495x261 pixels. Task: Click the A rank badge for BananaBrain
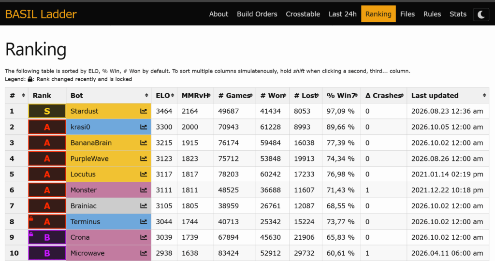47,143
